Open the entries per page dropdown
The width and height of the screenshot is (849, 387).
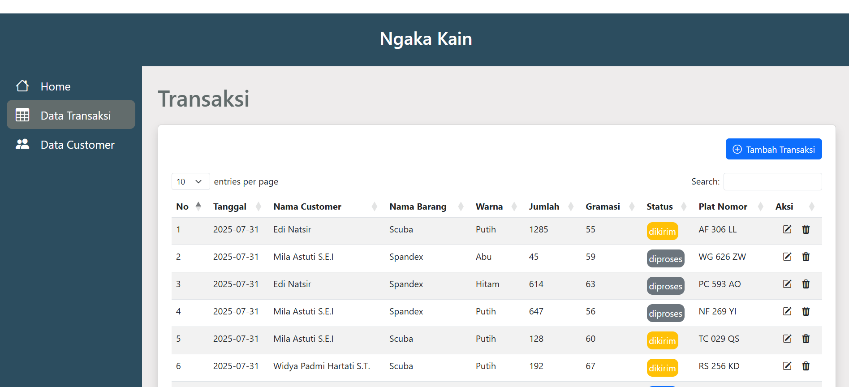pos(190,181)
